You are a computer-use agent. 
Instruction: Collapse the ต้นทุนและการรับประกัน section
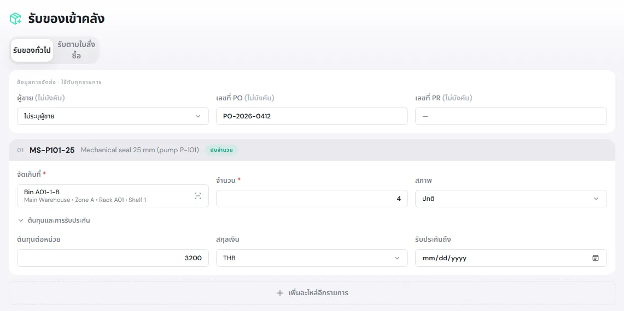pyautogui.click(x=54, y=220)
